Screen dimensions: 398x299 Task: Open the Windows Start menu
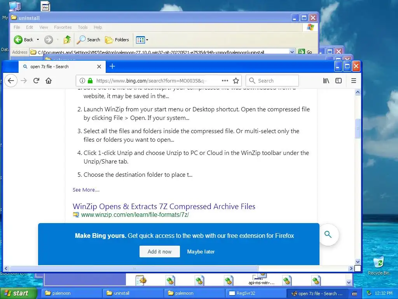18,293
